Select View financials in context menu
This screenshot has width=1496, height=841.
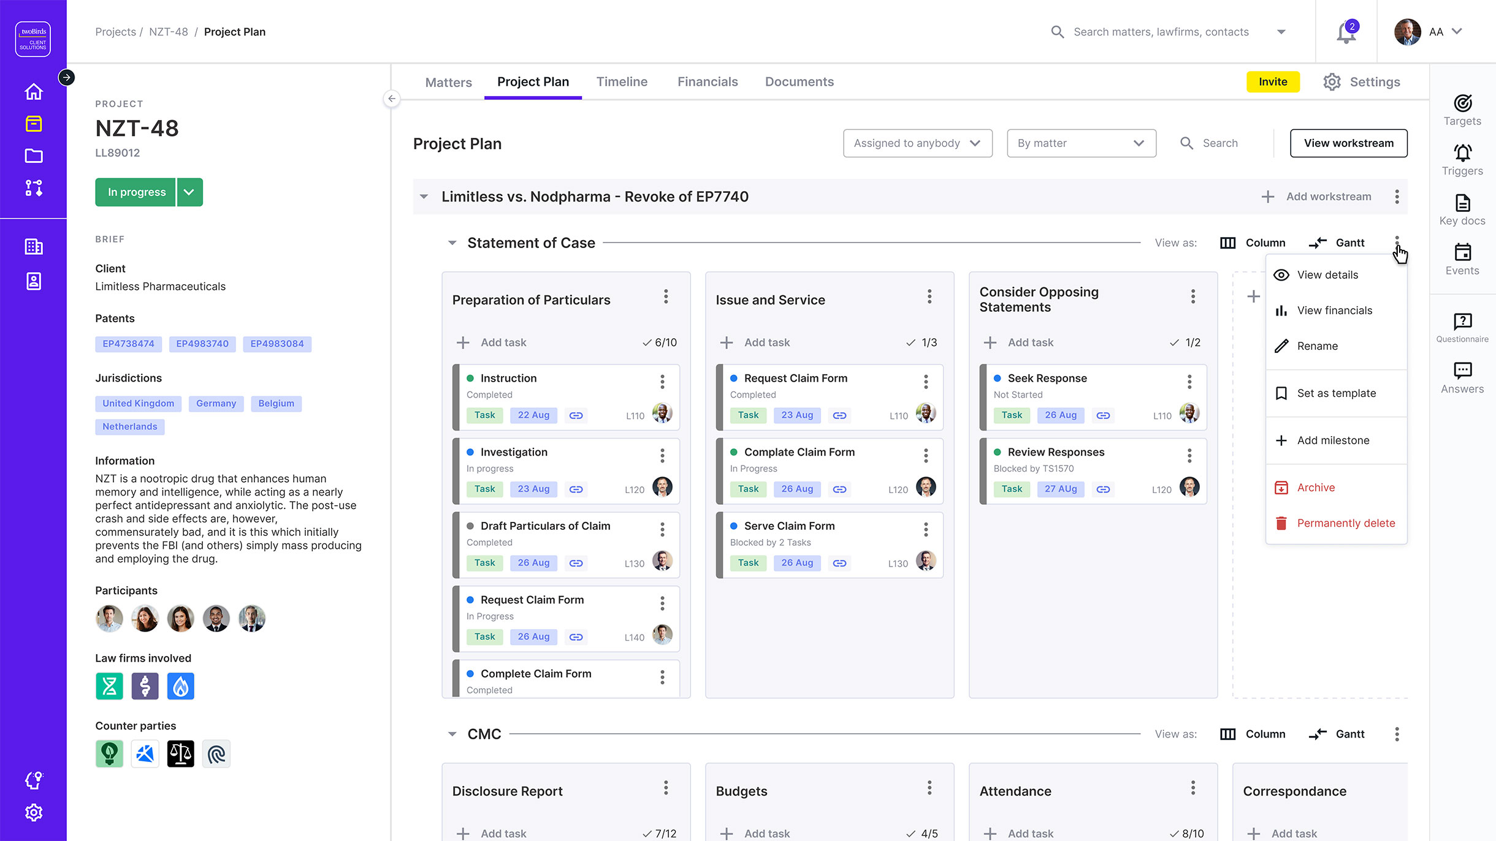[1337, 311]
